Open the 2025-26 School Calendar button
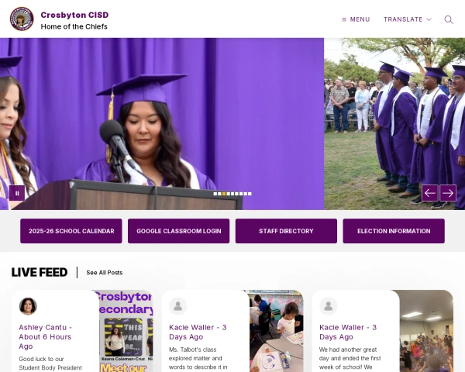Screen dimensions: 465x372 tap(71, 231)
